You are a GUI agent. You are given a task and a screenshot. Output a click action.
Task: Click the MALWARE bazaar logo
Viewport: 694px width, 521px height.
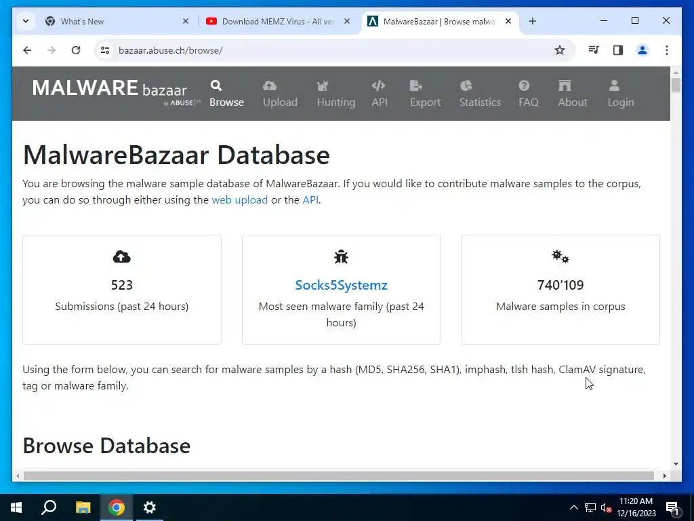point(116,92)
